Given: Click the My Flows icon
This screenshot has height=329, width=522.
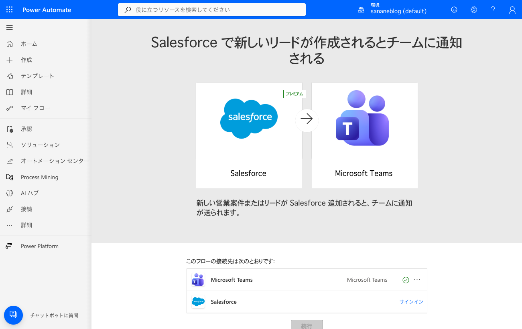Looking at the screenshot, I should pos(10,108).
